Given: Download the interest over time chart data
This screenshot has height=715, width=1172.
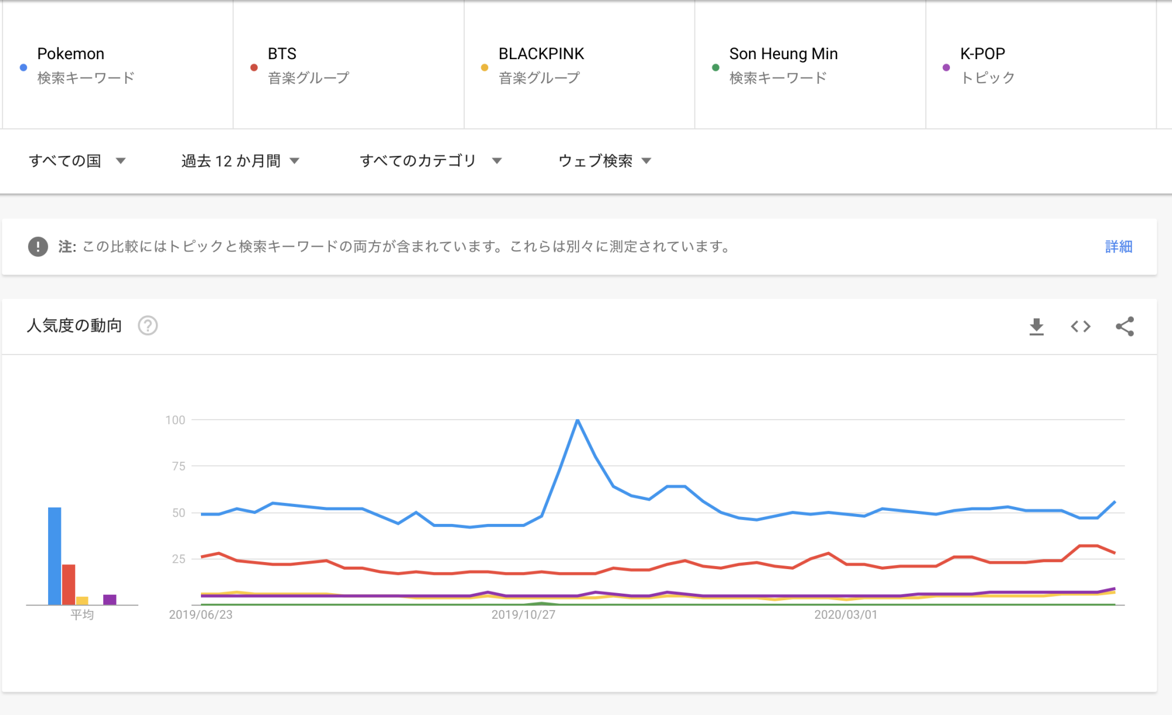Looking at the screenshot, I should (x=1037, y=326).
